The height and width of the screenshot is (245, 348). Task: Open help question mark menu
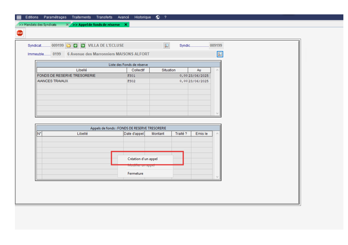click(165, 17)
